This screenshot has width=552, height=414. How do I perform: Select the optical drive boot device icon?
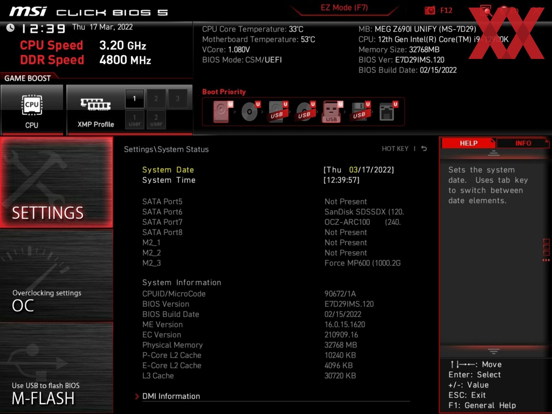250,112
